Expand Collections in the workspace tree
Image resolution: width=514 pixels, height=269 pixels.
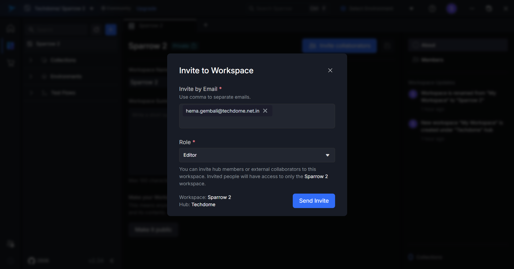click(31, 60)
